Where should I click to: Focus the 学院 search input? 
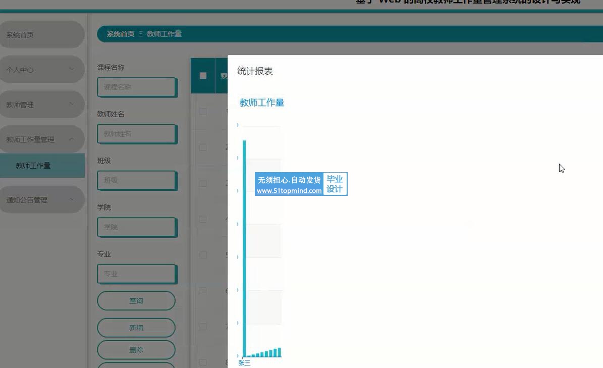[137, 227]
